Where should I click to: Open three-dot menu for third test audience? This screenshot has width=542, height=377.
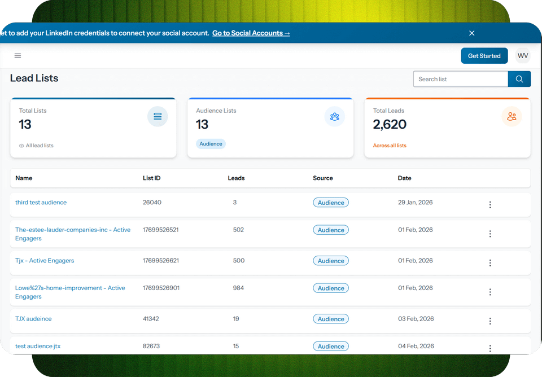490,204
